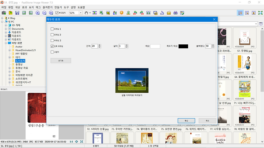Open the hand tool dropdown arrow

(x=90, y=13)
